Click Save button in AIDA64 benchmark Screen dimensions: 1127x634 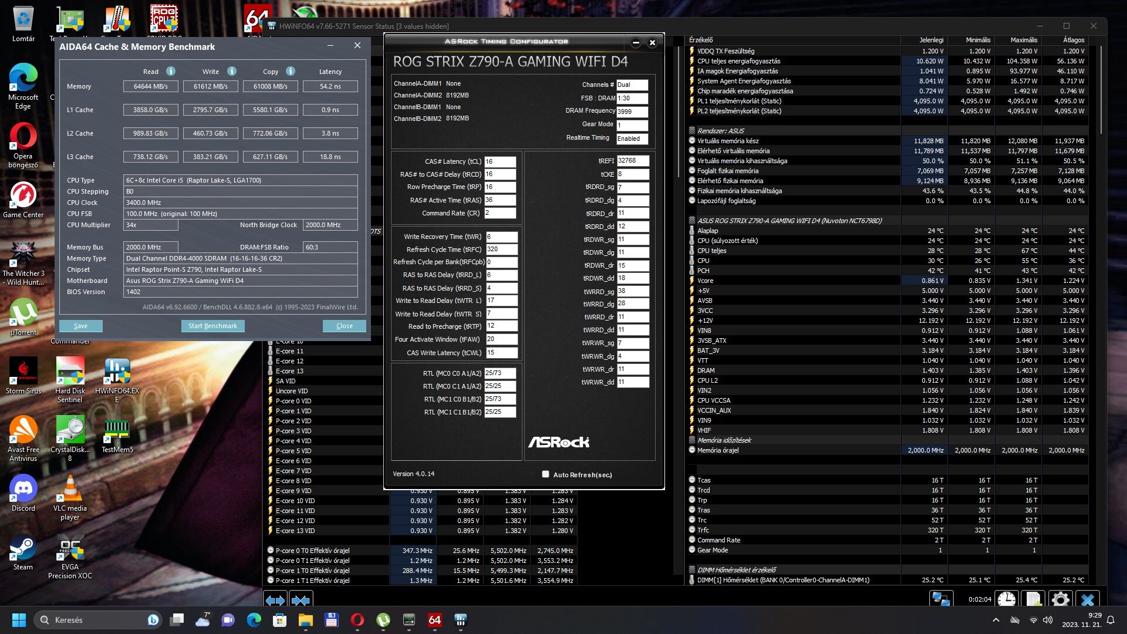coord(80,326)
